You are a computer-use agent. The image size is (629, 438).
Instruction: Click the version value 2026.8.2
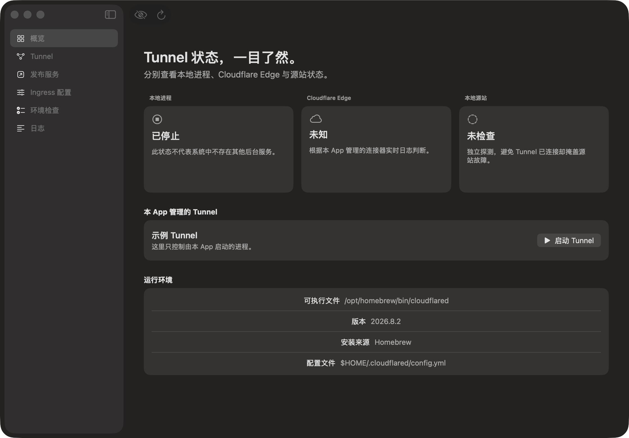click(x=386, y=321)
